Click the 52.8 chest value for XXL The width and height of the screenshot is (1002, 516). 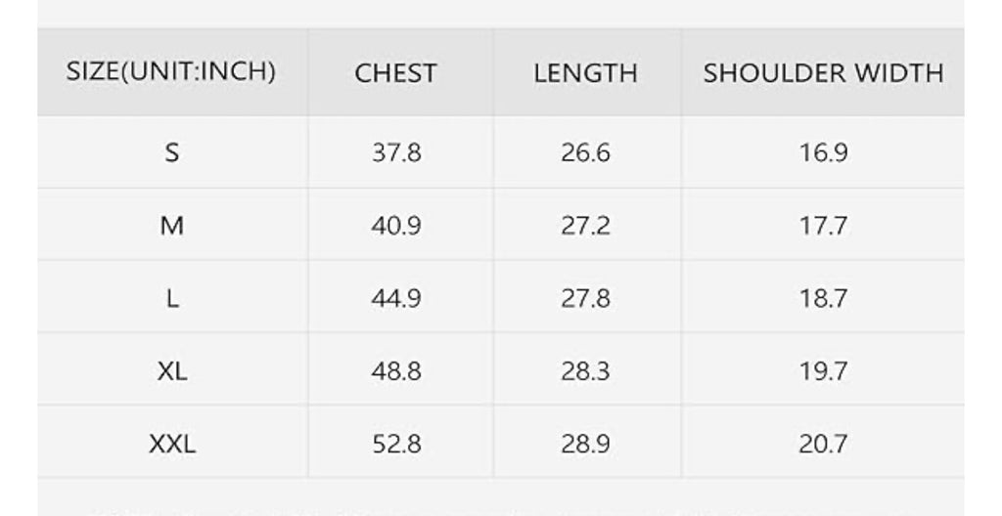(x=396, y=444)
